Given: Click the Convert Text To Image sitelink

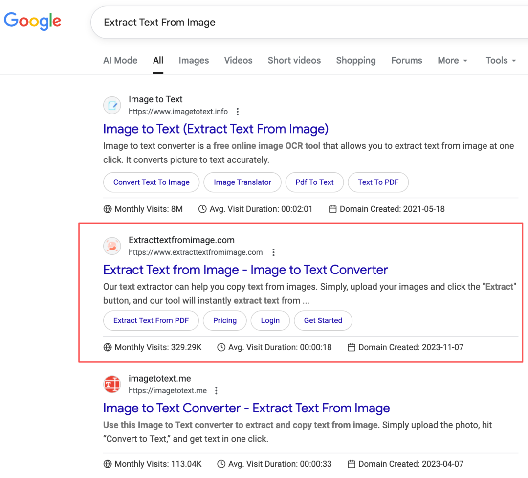Looking at the screenshot, I should [151, 182].
